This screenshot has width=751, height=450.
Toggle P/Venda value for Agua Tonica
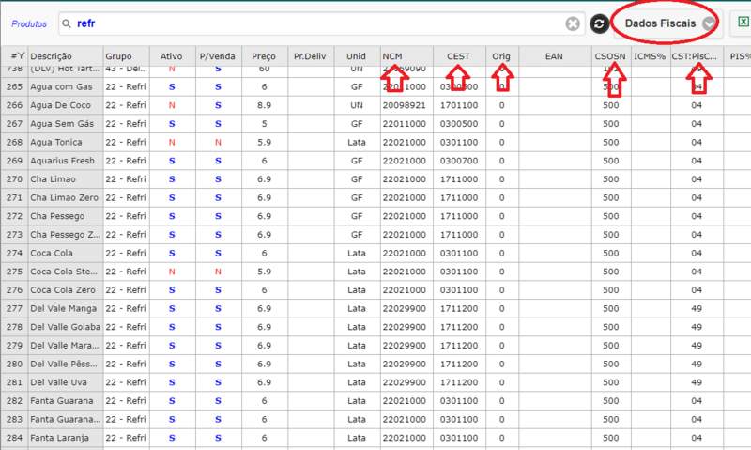[218, 143]
